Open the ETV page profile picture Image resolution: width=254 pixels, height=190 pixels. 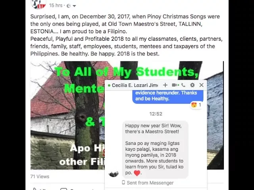pyautogui.click(x=38, y=4)
